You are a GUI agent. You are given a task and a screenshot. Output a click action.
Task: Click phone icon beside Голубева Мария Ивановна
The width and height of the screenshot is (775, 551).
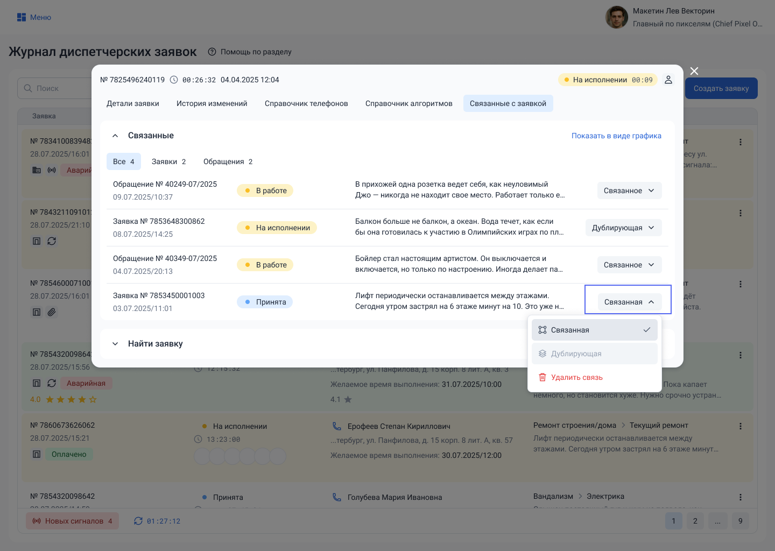coord(337,497)
